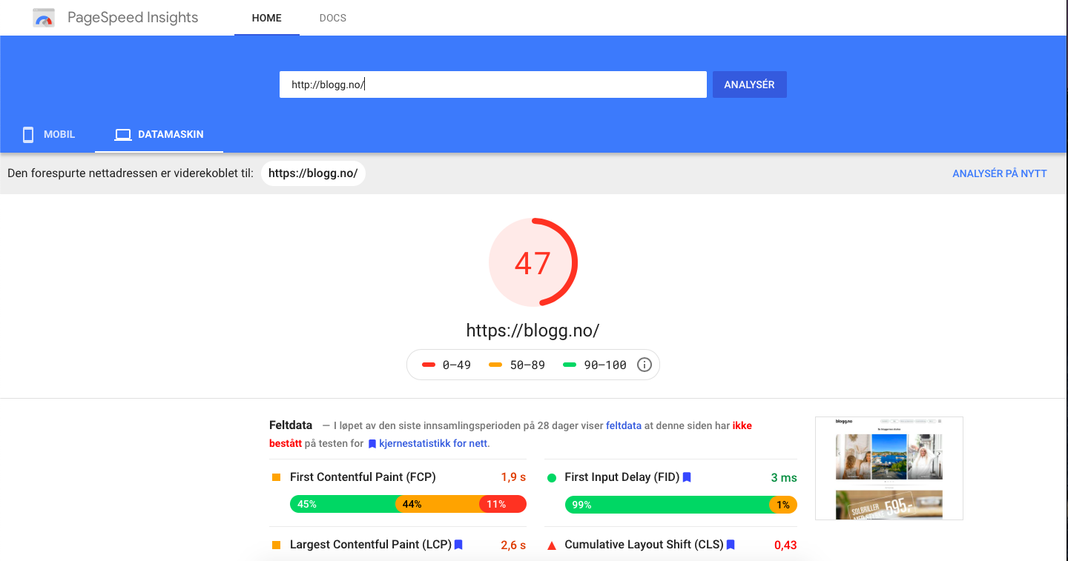Click the redirected https://blogg.no/ address chip
The width and height of the screenshot is (1068, 561).
(x=313, y=173)
